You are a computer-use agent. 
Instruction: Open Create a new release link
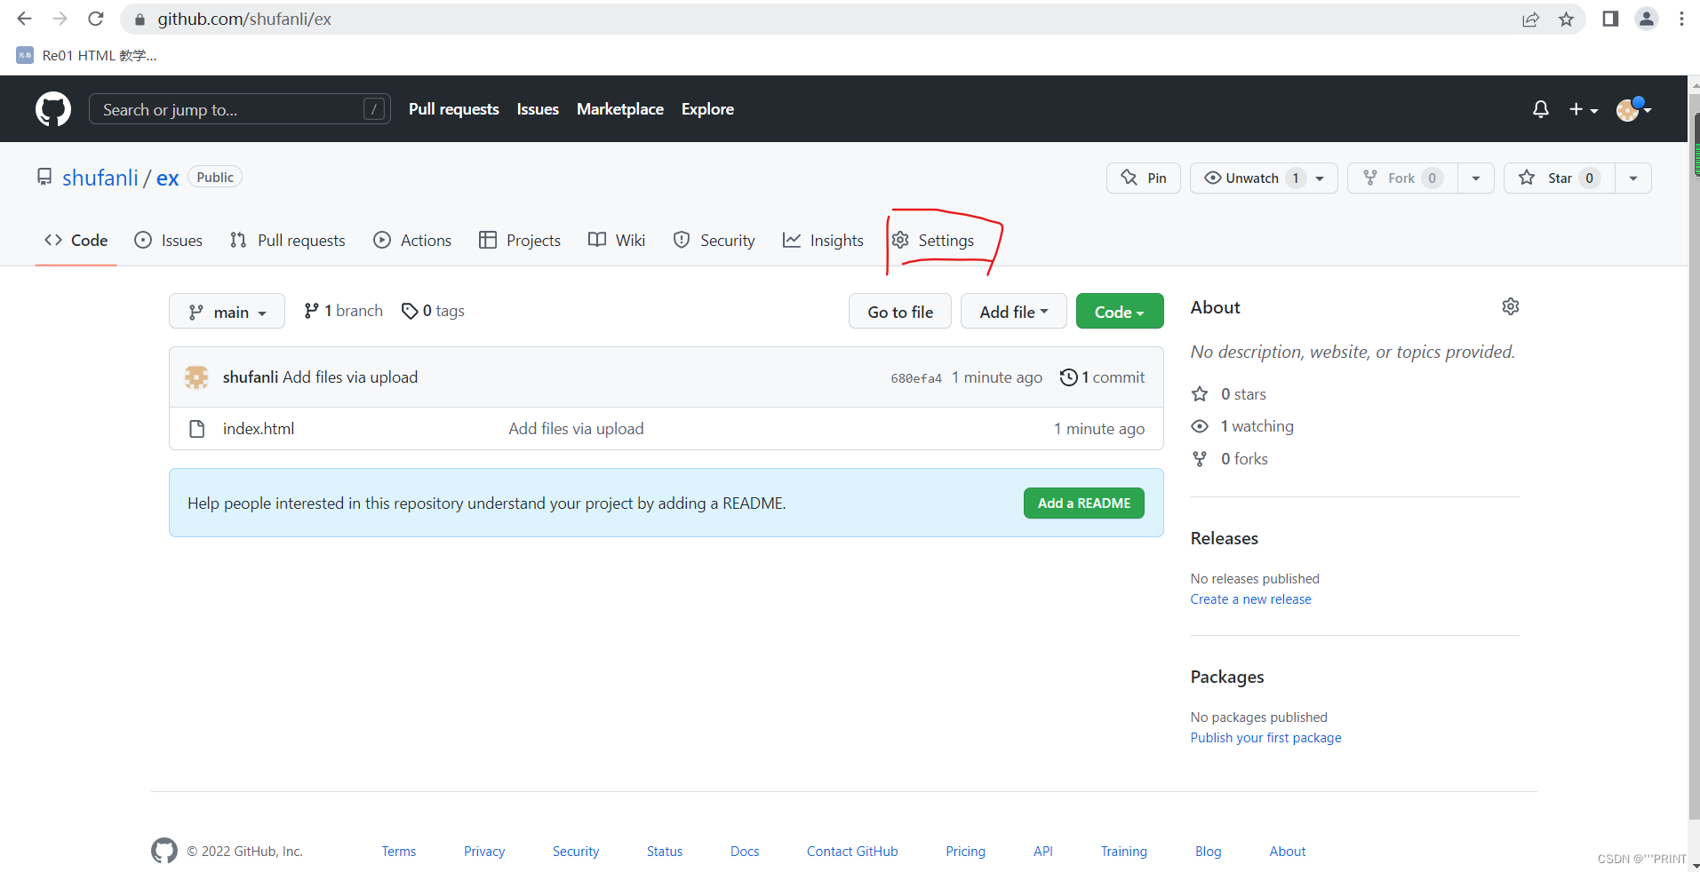click(1250, 599)
